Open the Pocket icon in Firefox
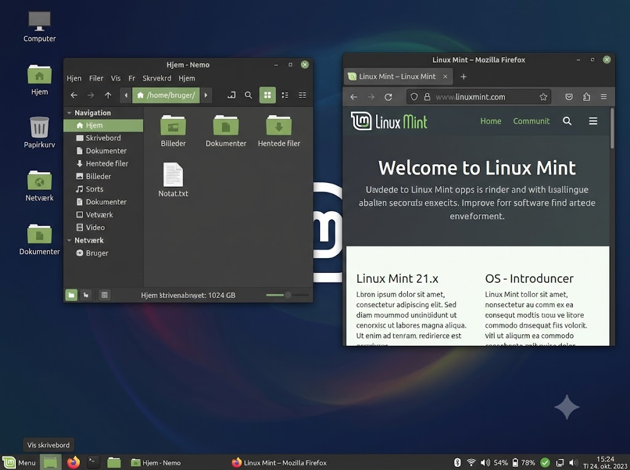This screenshot has height=470, width=630. [569, 96]
